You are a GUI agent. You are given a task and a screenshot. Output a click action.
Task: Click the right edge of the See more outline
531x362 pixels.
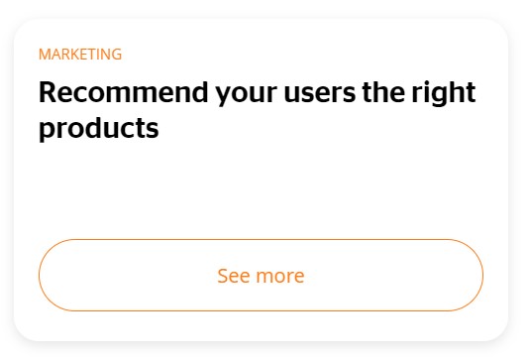pyautogui.click(x=482, y=276)
